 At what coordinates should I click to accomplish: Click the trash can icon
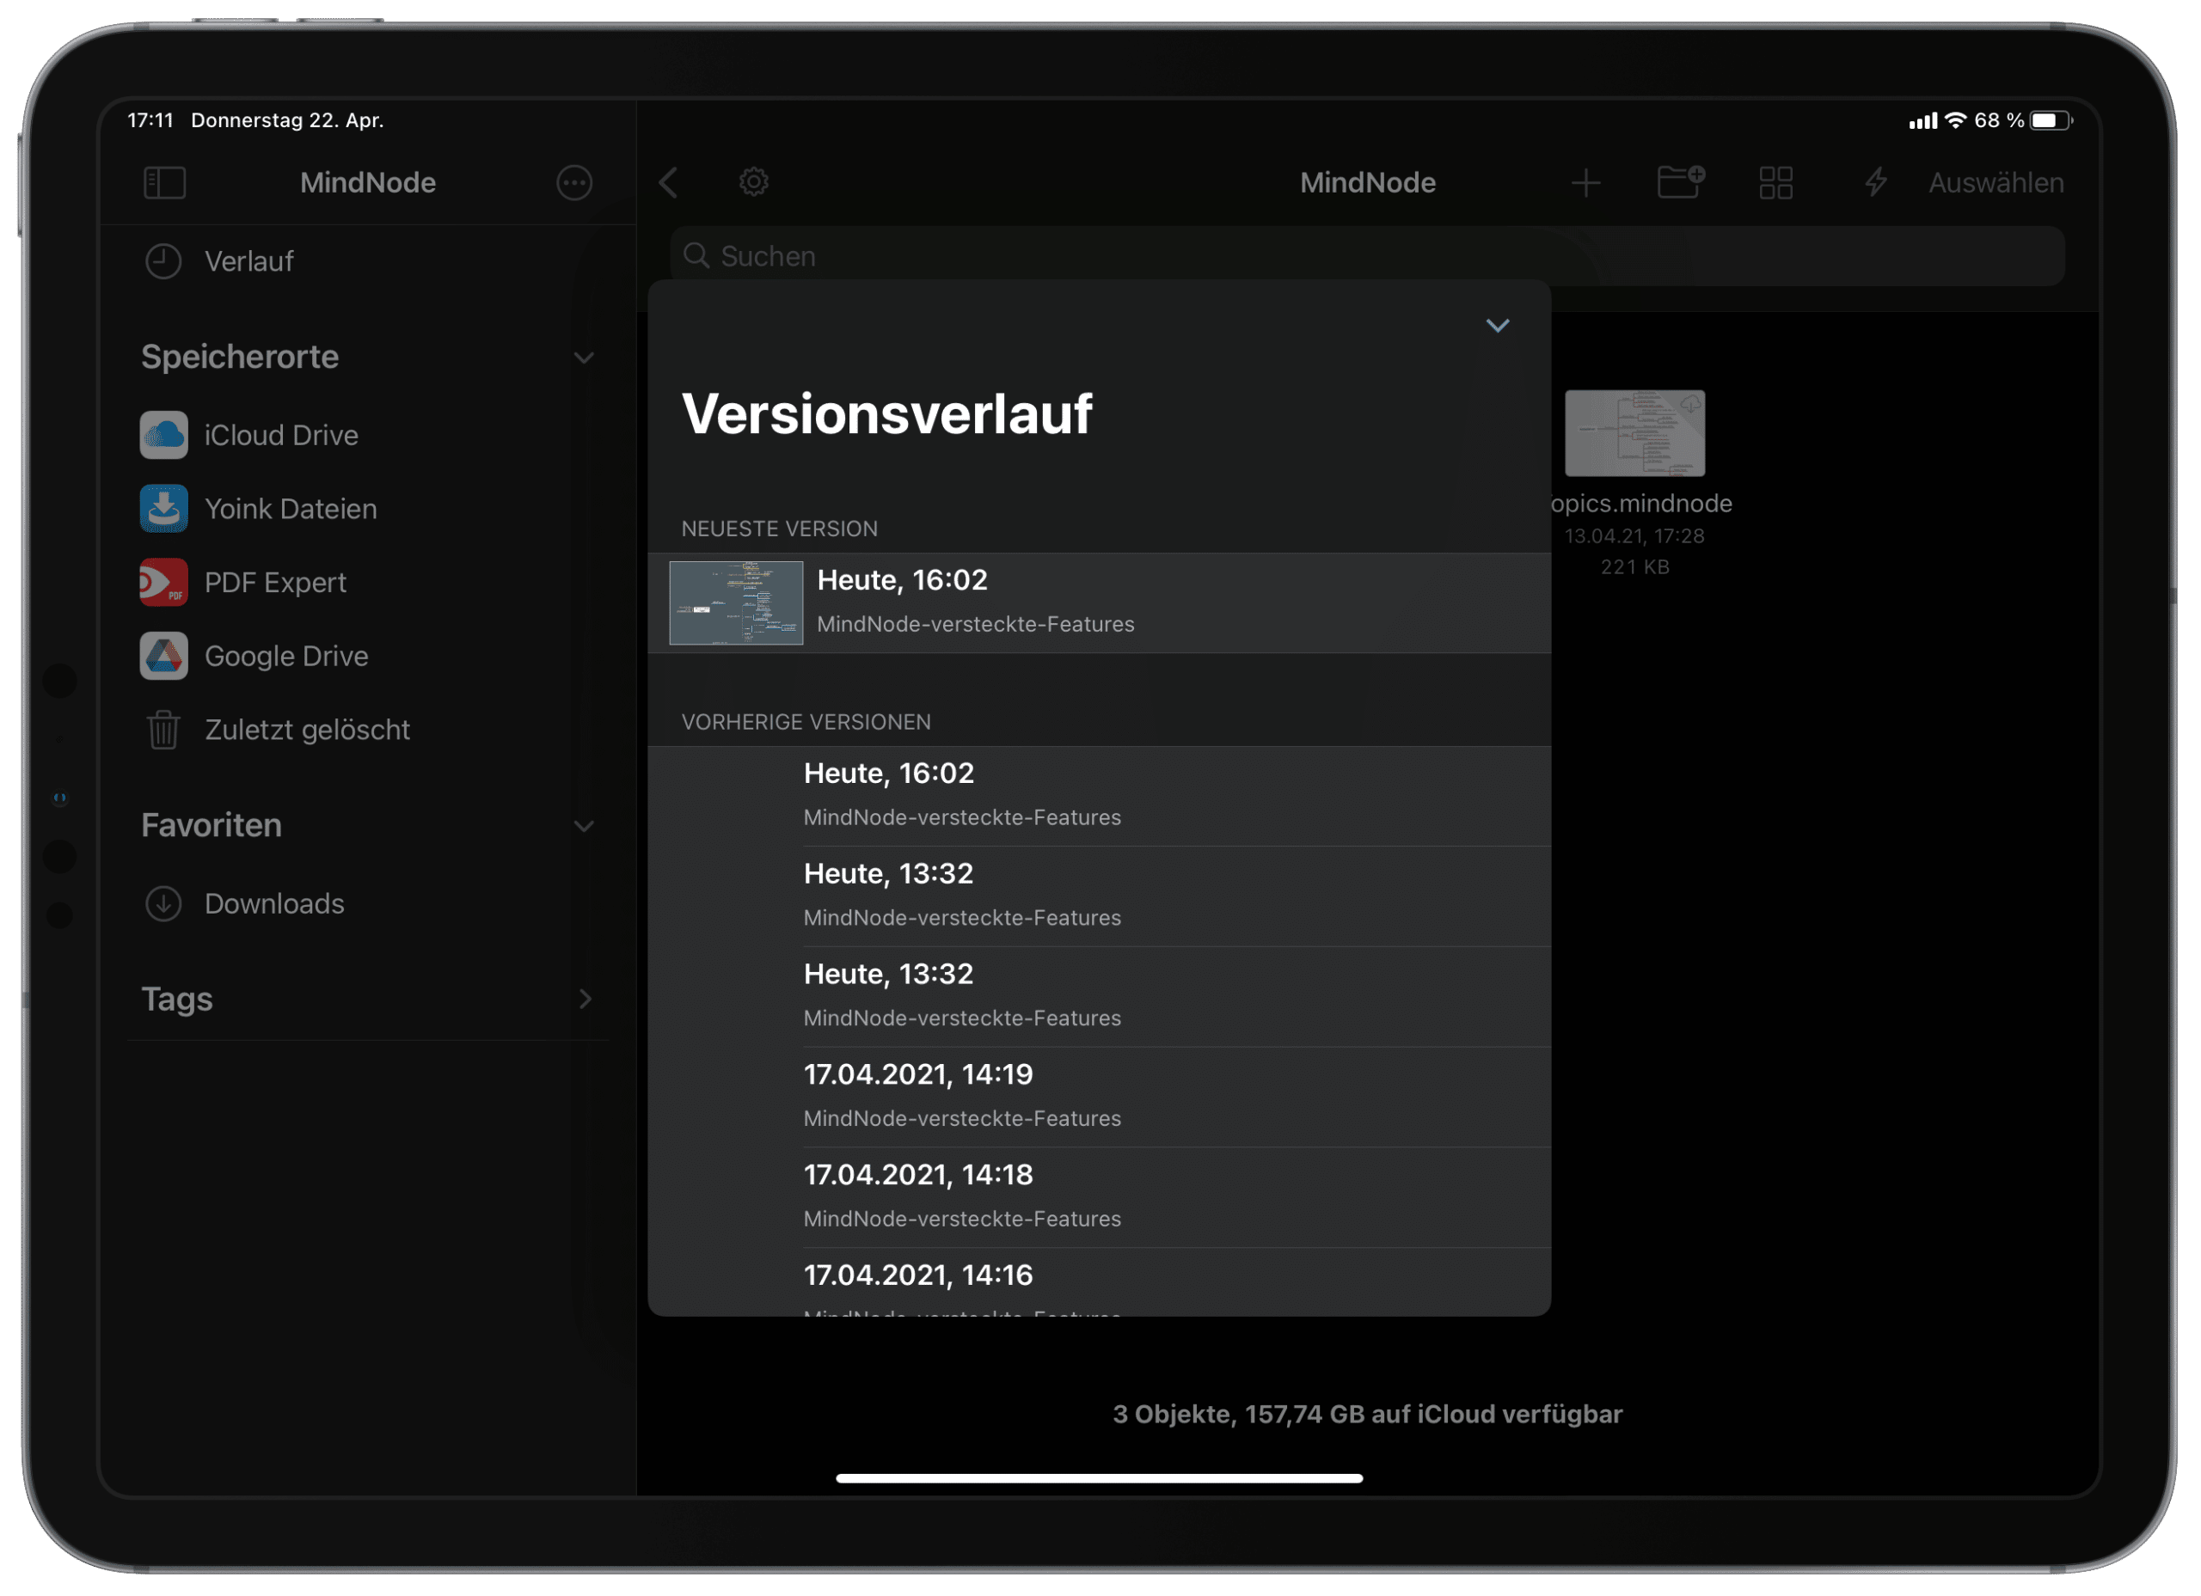(164, 731)
